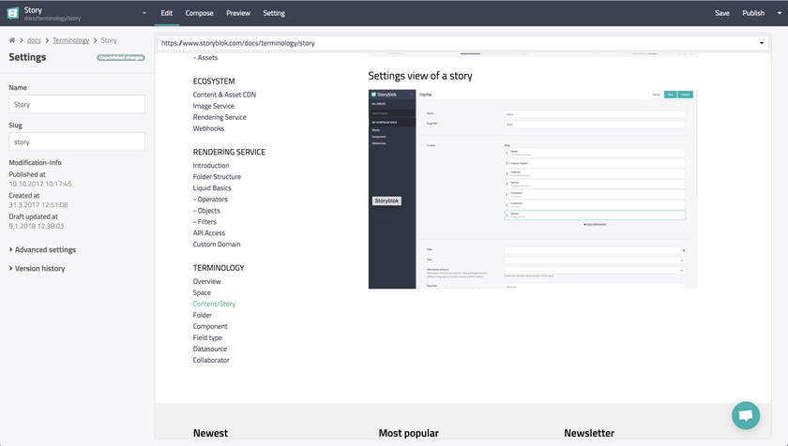
Task: Open the Datasource link
Action: point(210,349)
